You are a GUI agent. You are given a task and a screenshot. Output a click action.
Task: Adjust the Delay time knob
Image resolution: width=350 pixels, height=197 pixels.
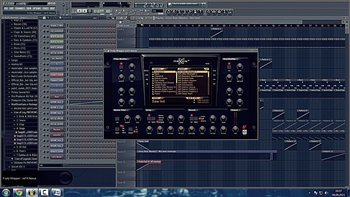tap(149, 129)
